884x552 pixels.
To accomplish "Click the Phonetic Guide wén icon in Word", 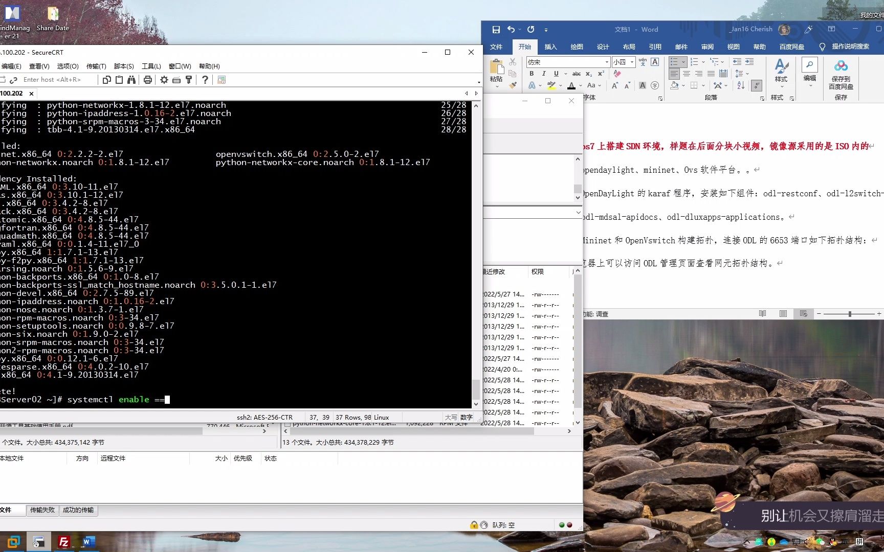I will pyautogui.click(x=643, y=61).
